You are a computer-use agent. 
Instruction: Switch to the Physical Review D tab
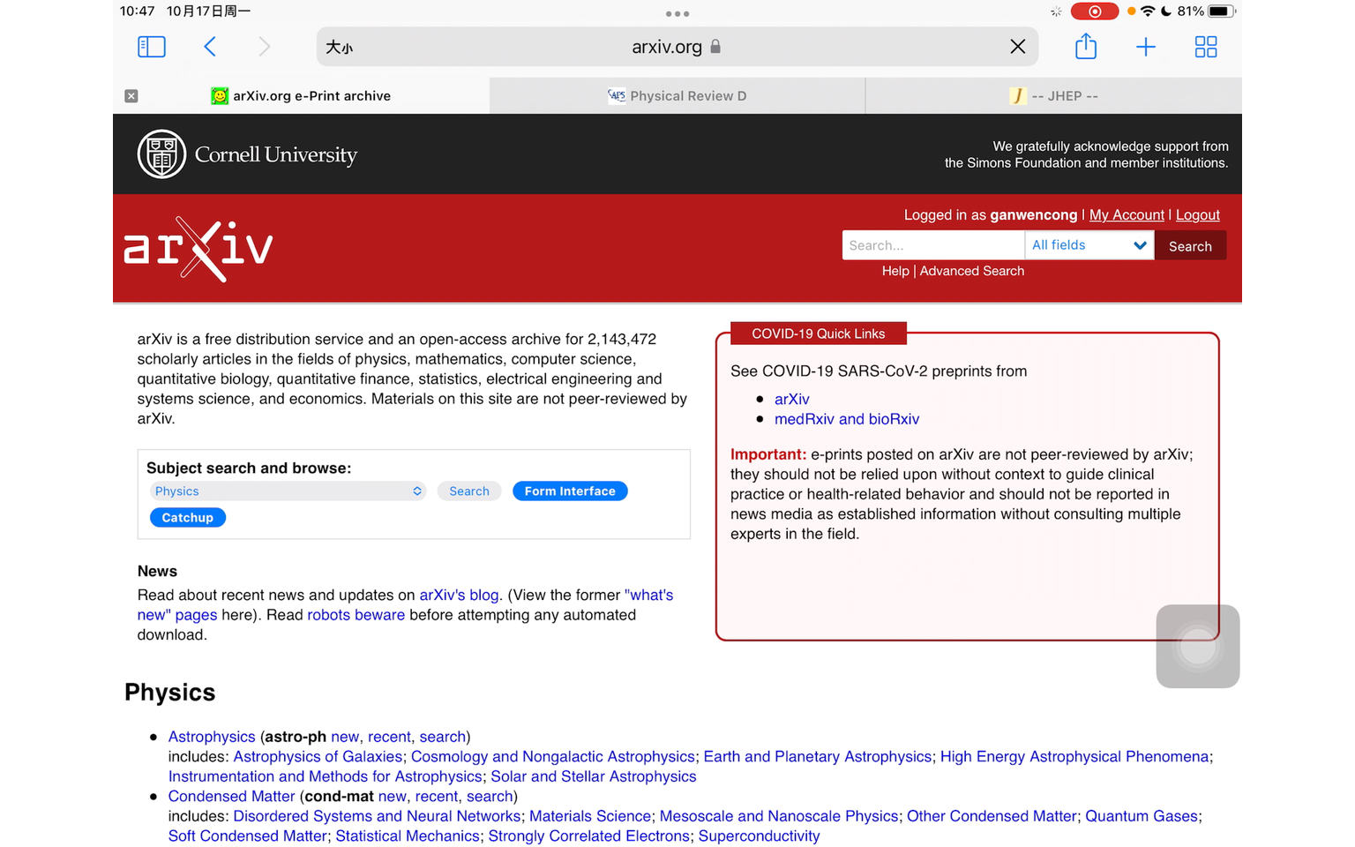pyautogui.click(x=677, y=95)
